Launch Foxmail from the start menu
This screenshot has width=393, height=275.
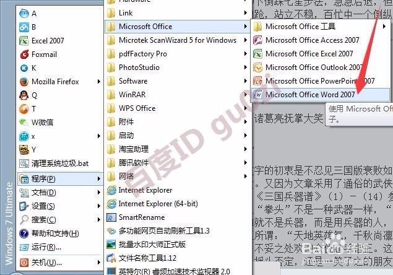[60, 55]
